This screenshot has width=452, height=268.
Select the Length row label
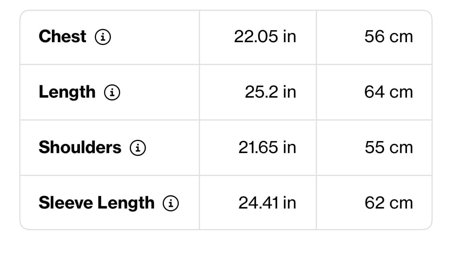pyautogui.click(x=67, y=93)
